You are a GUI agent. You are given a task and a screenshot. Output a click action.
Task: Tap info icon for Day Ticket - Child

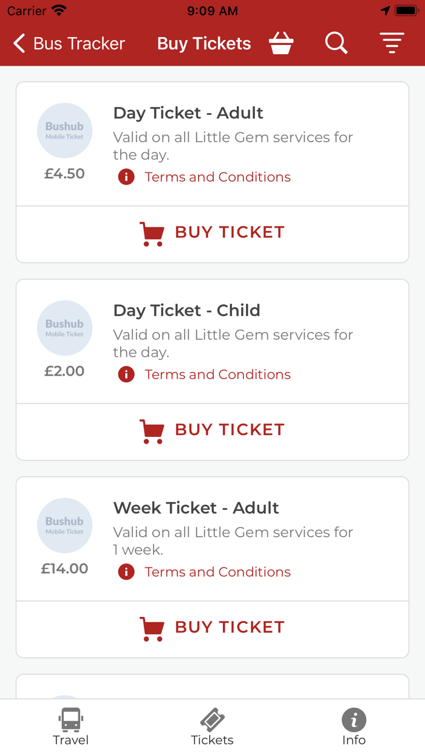click(126, 374)
